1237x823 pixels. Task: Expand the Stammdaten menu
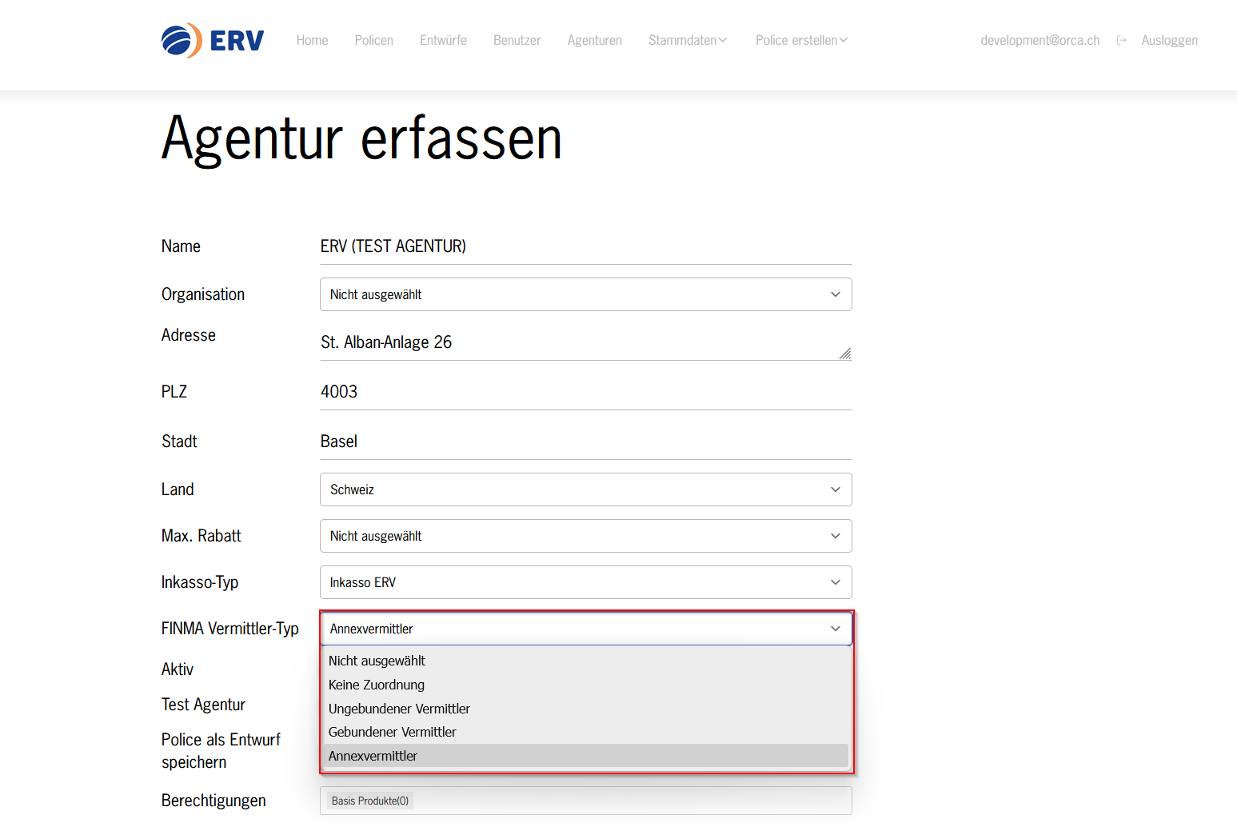(x=687, y=41)
